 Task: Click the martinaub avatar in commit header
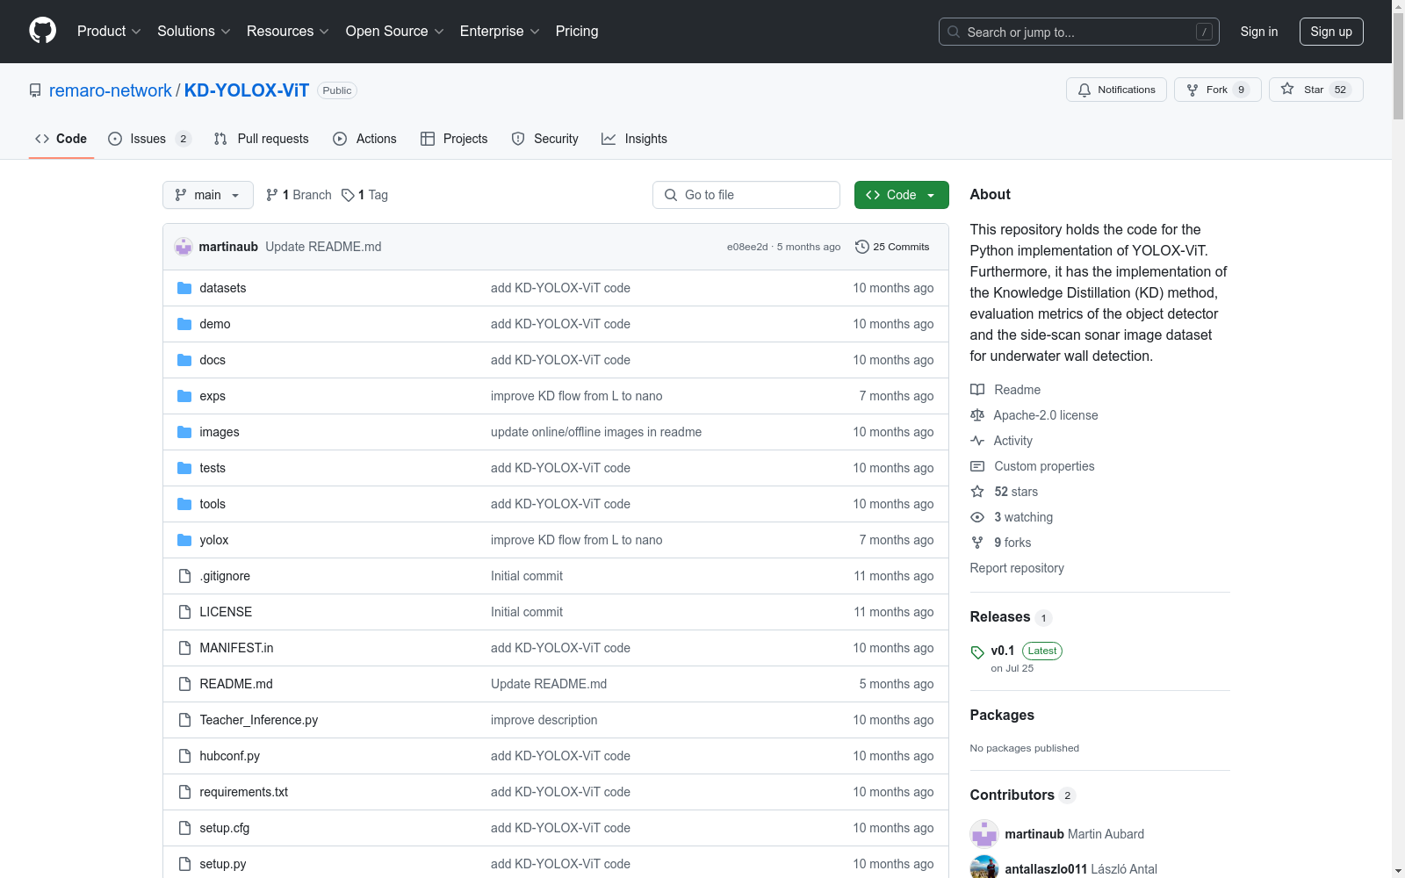coord(184,247)
